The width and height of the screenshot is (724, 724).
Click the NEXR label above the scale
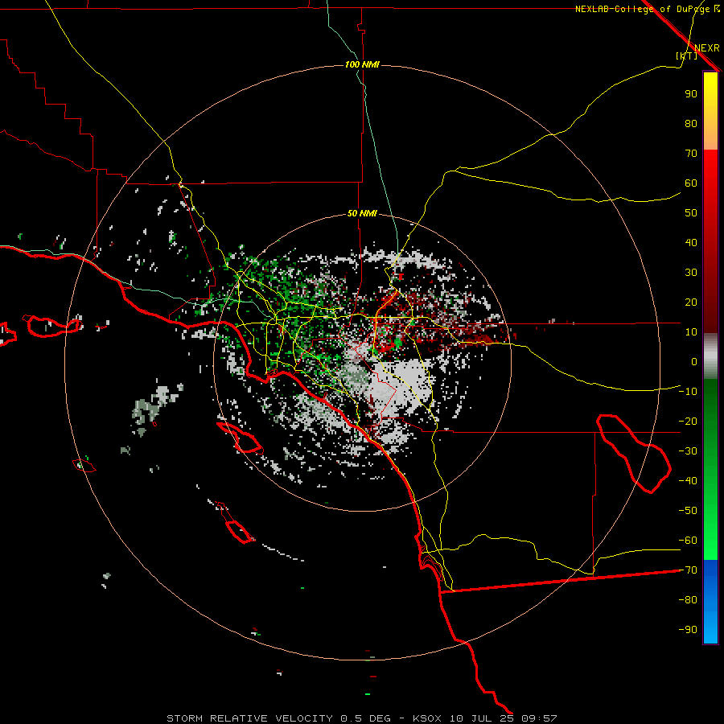click(707, 48)
